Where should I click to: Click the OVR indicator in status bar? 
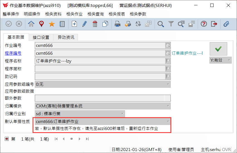pyautogui.click(x=226, y=150)
